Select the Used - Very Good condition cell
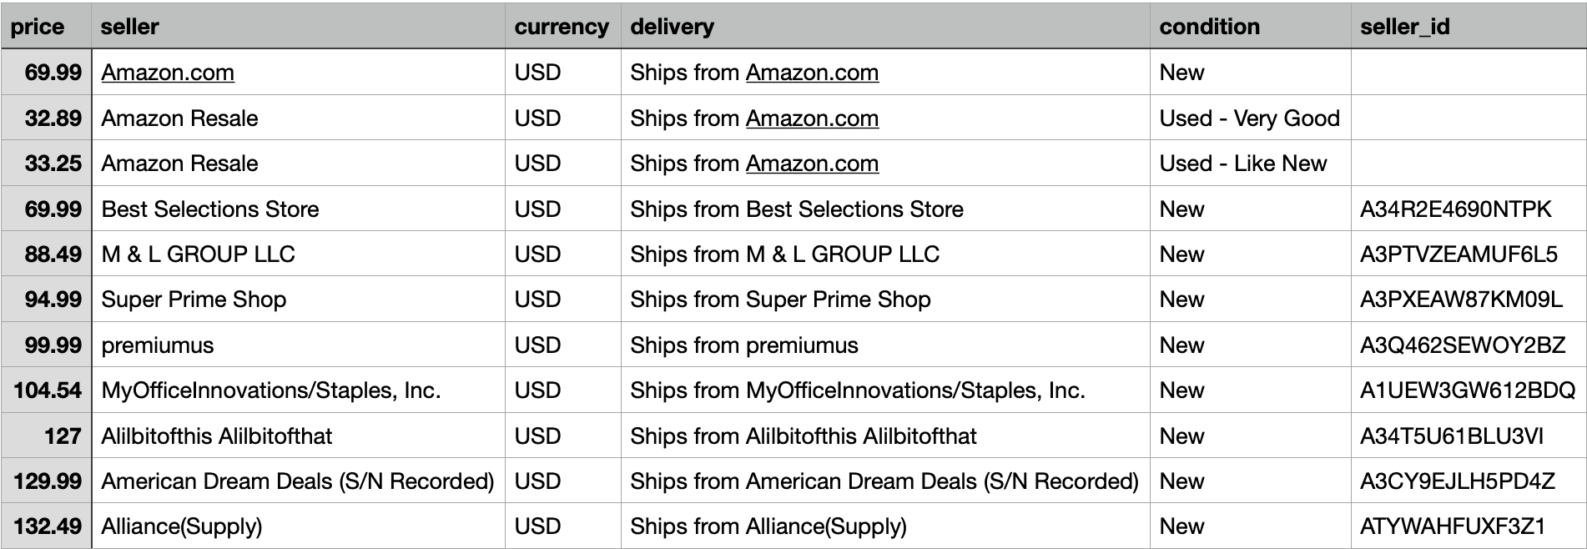Screen dimensions: 1587x549 1251,118
